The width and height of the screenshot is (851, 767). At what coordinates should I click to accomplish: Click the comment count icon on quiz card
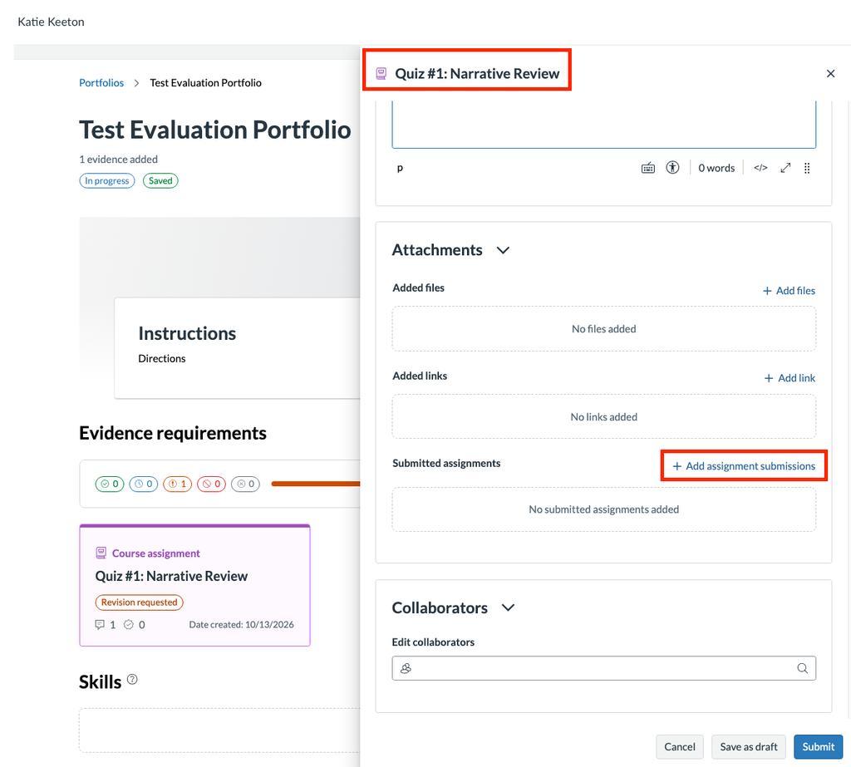(100, 624)
